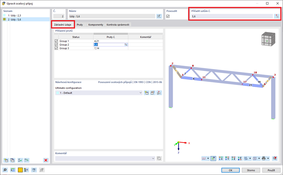Pick members graphically in Group 2 cell
This screenshot has width=283, height=175.
tap(126, 45)
